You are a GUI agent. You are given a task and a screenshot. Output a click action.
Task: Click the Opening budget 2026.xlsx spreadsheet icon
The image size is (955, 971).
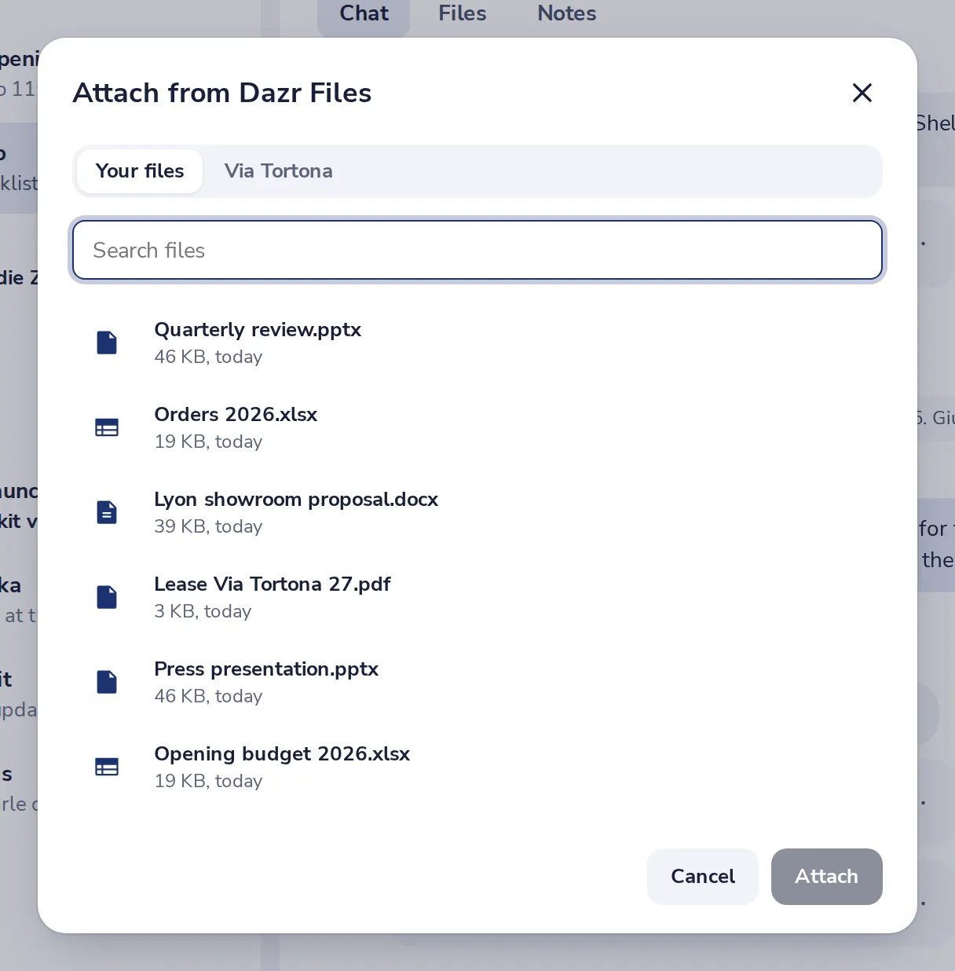click(107, 767)
